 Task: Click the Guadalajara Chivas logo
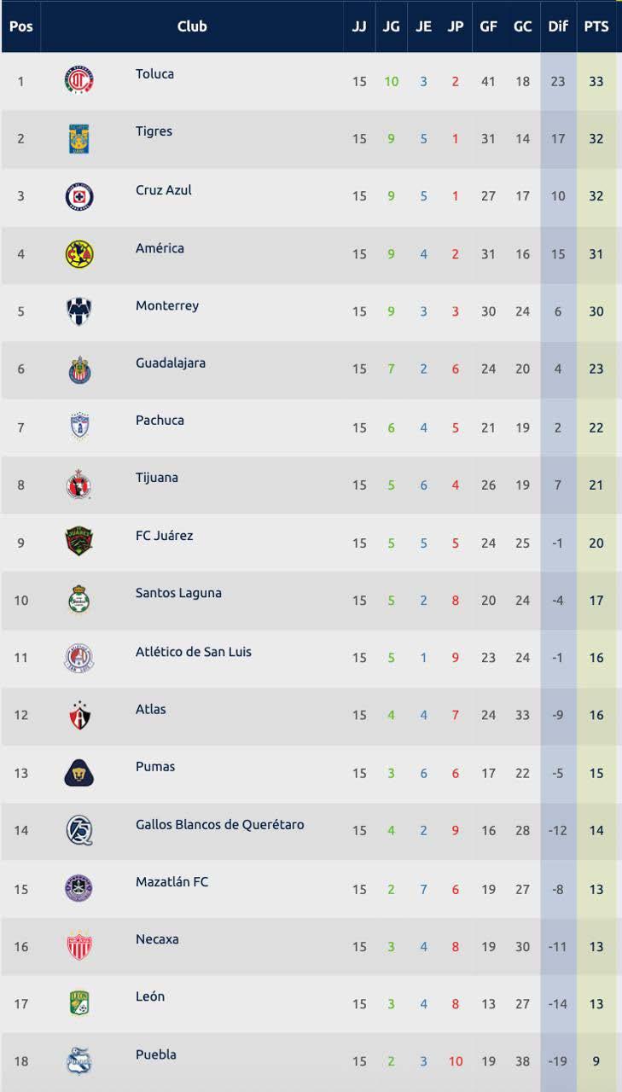[x=79, y=369]
